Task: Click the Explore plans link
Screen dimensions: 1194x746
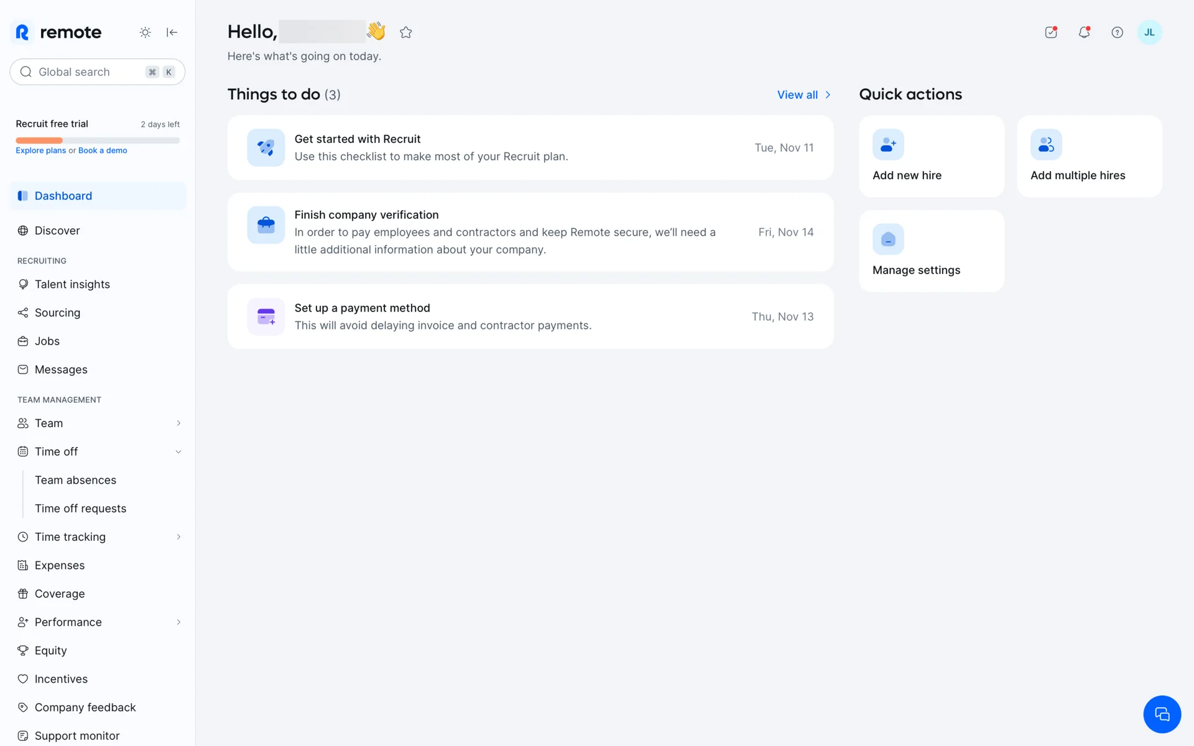Action: pos(40,150)
